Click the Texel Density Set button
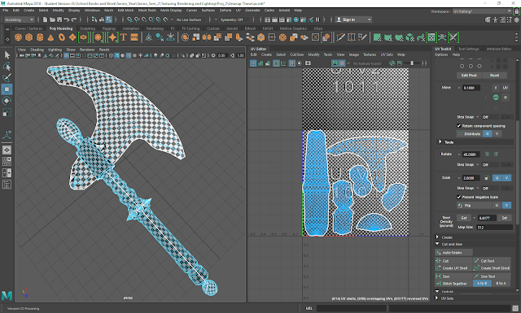Viewport: 521px width, 313px height. pyautogui.click(x=505, y=218)
